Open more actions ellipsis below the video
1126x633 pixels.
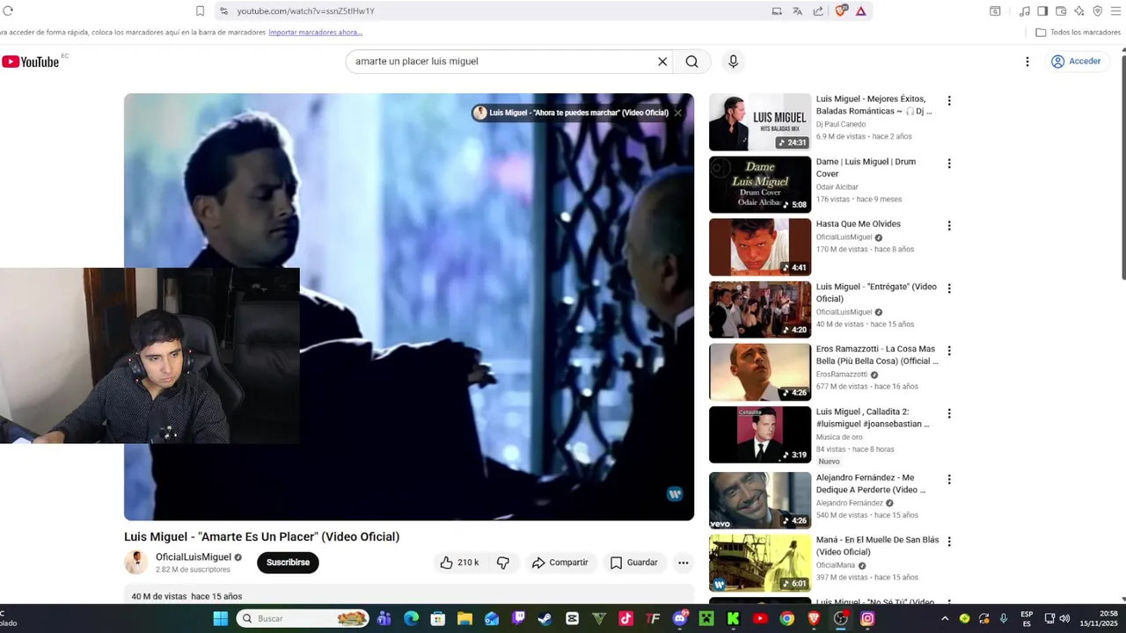[x=683, y=563]
